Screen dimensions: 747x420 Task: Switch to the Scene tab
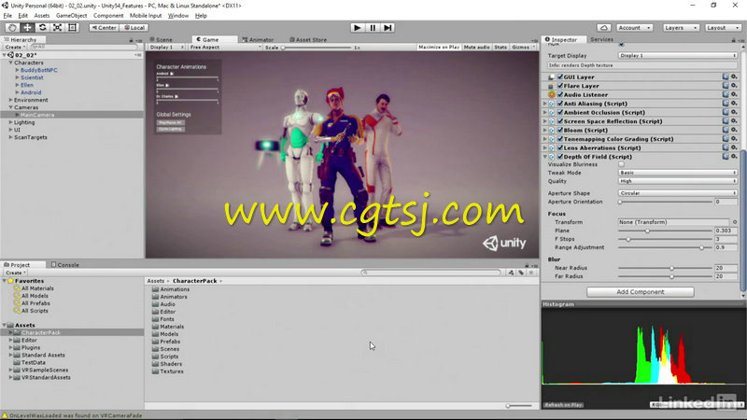pyautogui.click(x=161, y=39)
